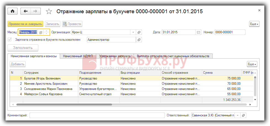
Task: Click the Способ отражения column header
Action: tap(181, 73)
